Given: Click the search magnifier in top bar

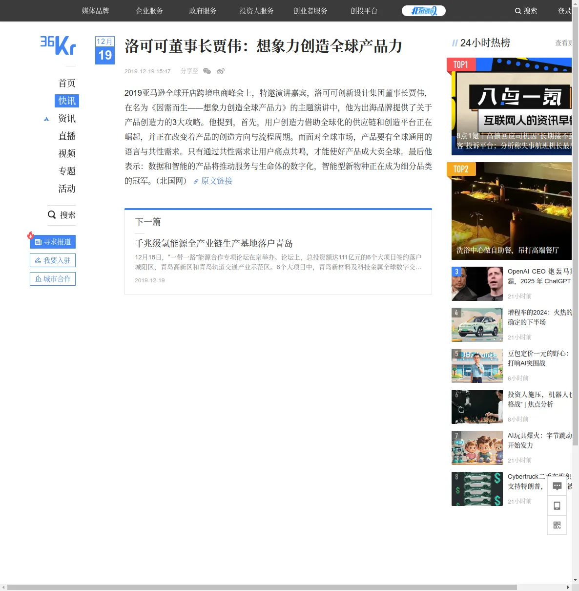Looking at the screenshot, I should pyautogui.click(x=518, y=11).
